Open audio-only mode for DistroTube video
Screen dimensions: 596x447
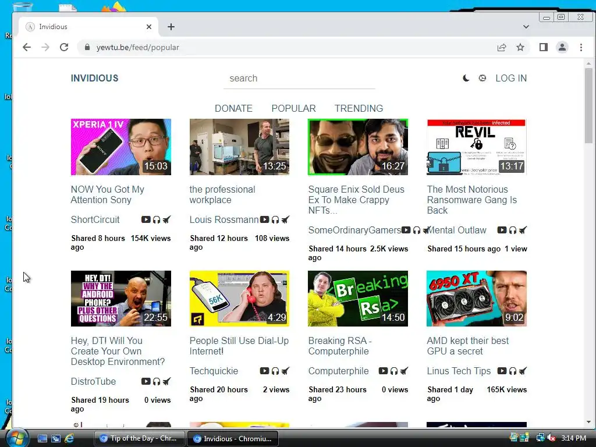tap(157, 381)
